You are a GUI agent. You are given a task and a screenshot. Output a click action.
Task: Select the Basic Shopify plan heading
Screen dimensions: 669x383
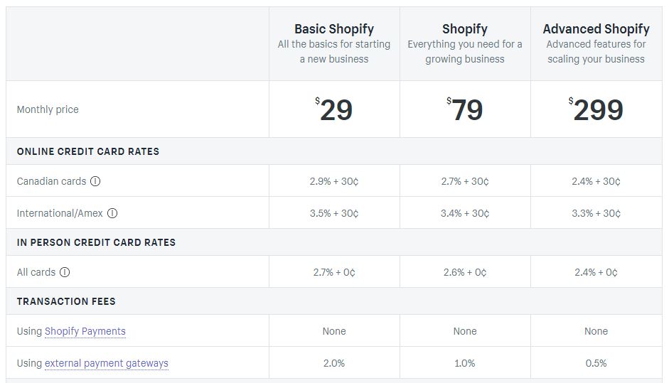point(334,29)
